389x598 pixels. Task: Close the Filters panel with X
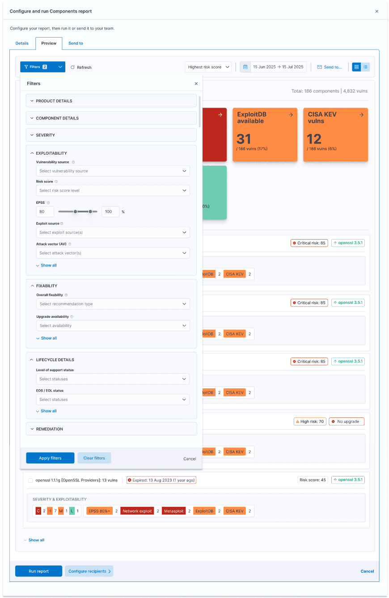tap(196, 84)
